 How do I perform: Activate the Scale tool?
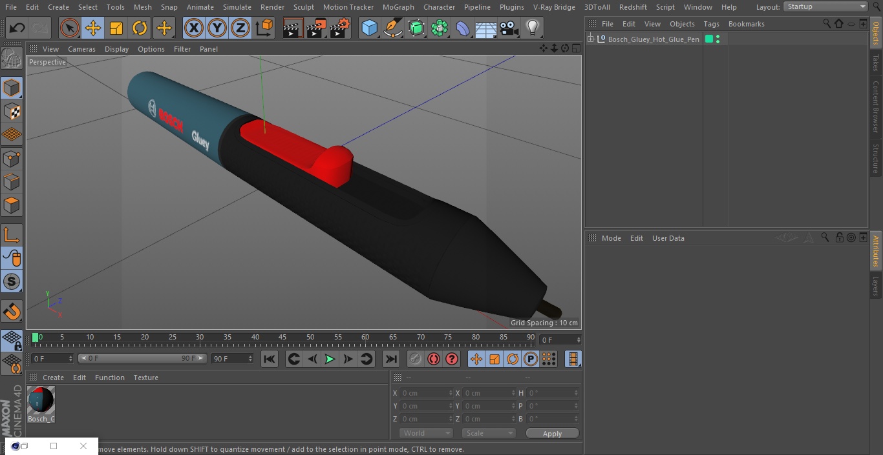click(x=116, y=28)
